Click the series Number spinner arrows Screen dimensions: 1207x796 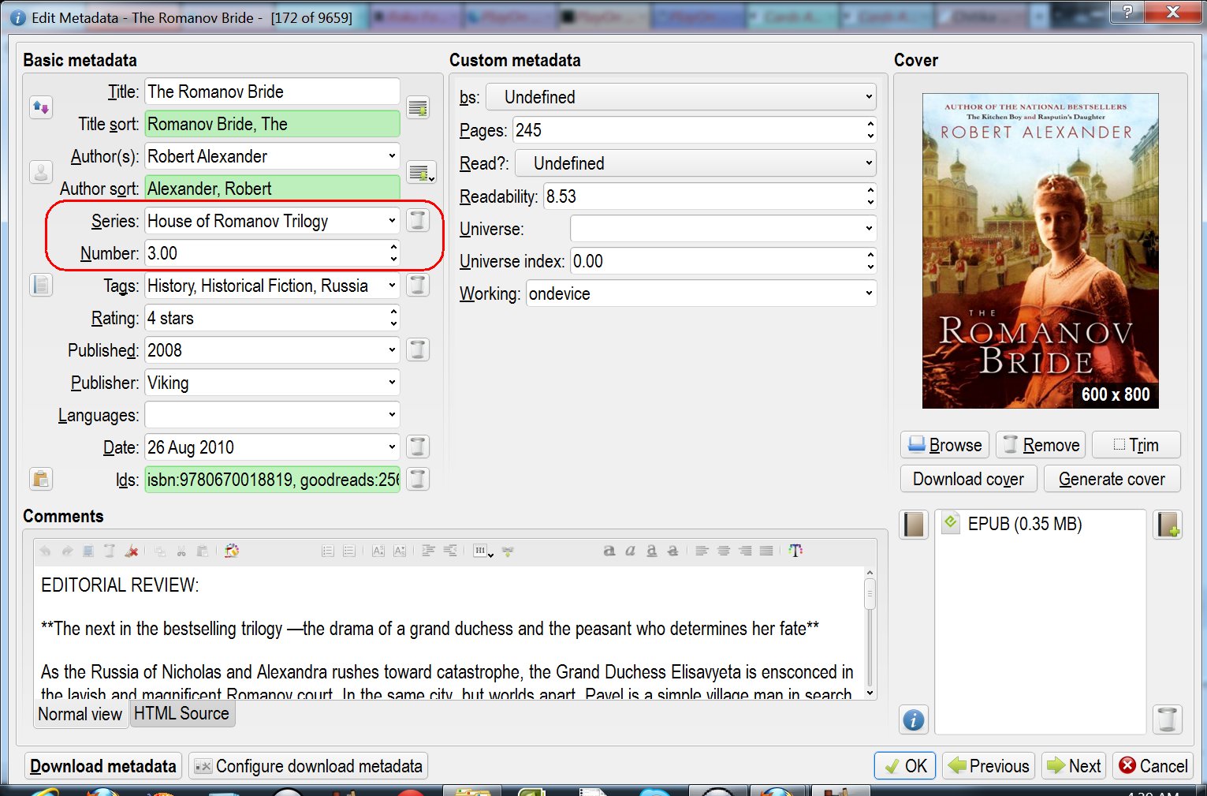(x=393, y=252)
